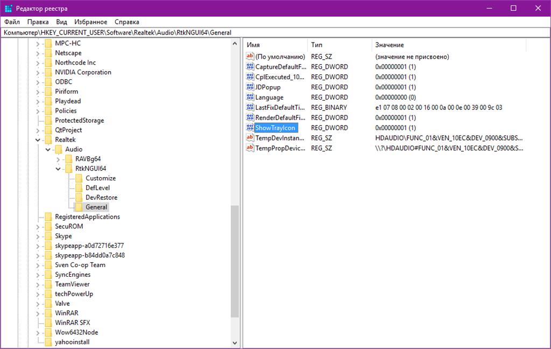
Task: Open the Избранное menu
Action: point(90,22)
